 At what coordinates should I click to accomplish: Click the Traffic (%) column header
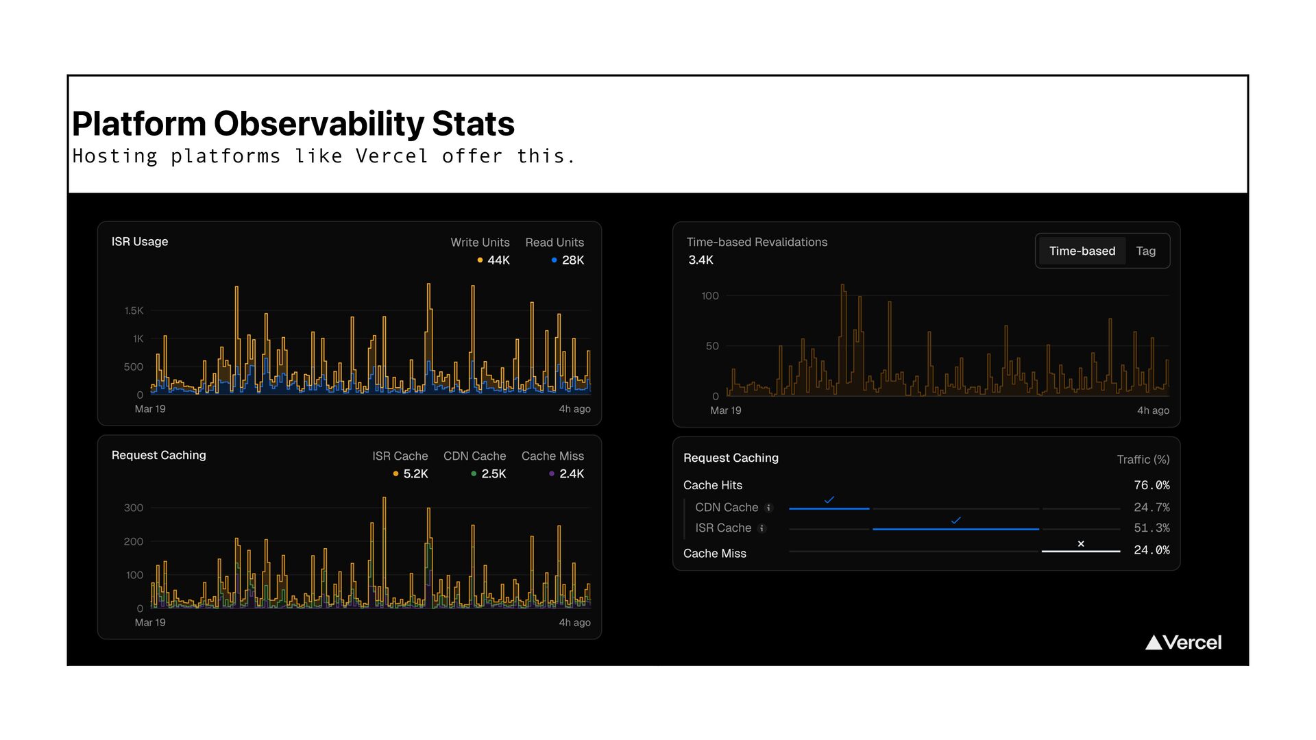point(1143,460)
